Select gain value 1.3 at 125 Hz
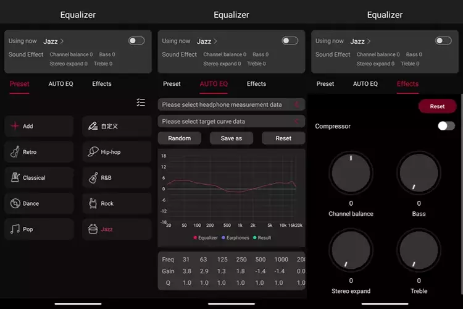The width and height of the screenshot is (463, 309). click(x=222, y=271)
